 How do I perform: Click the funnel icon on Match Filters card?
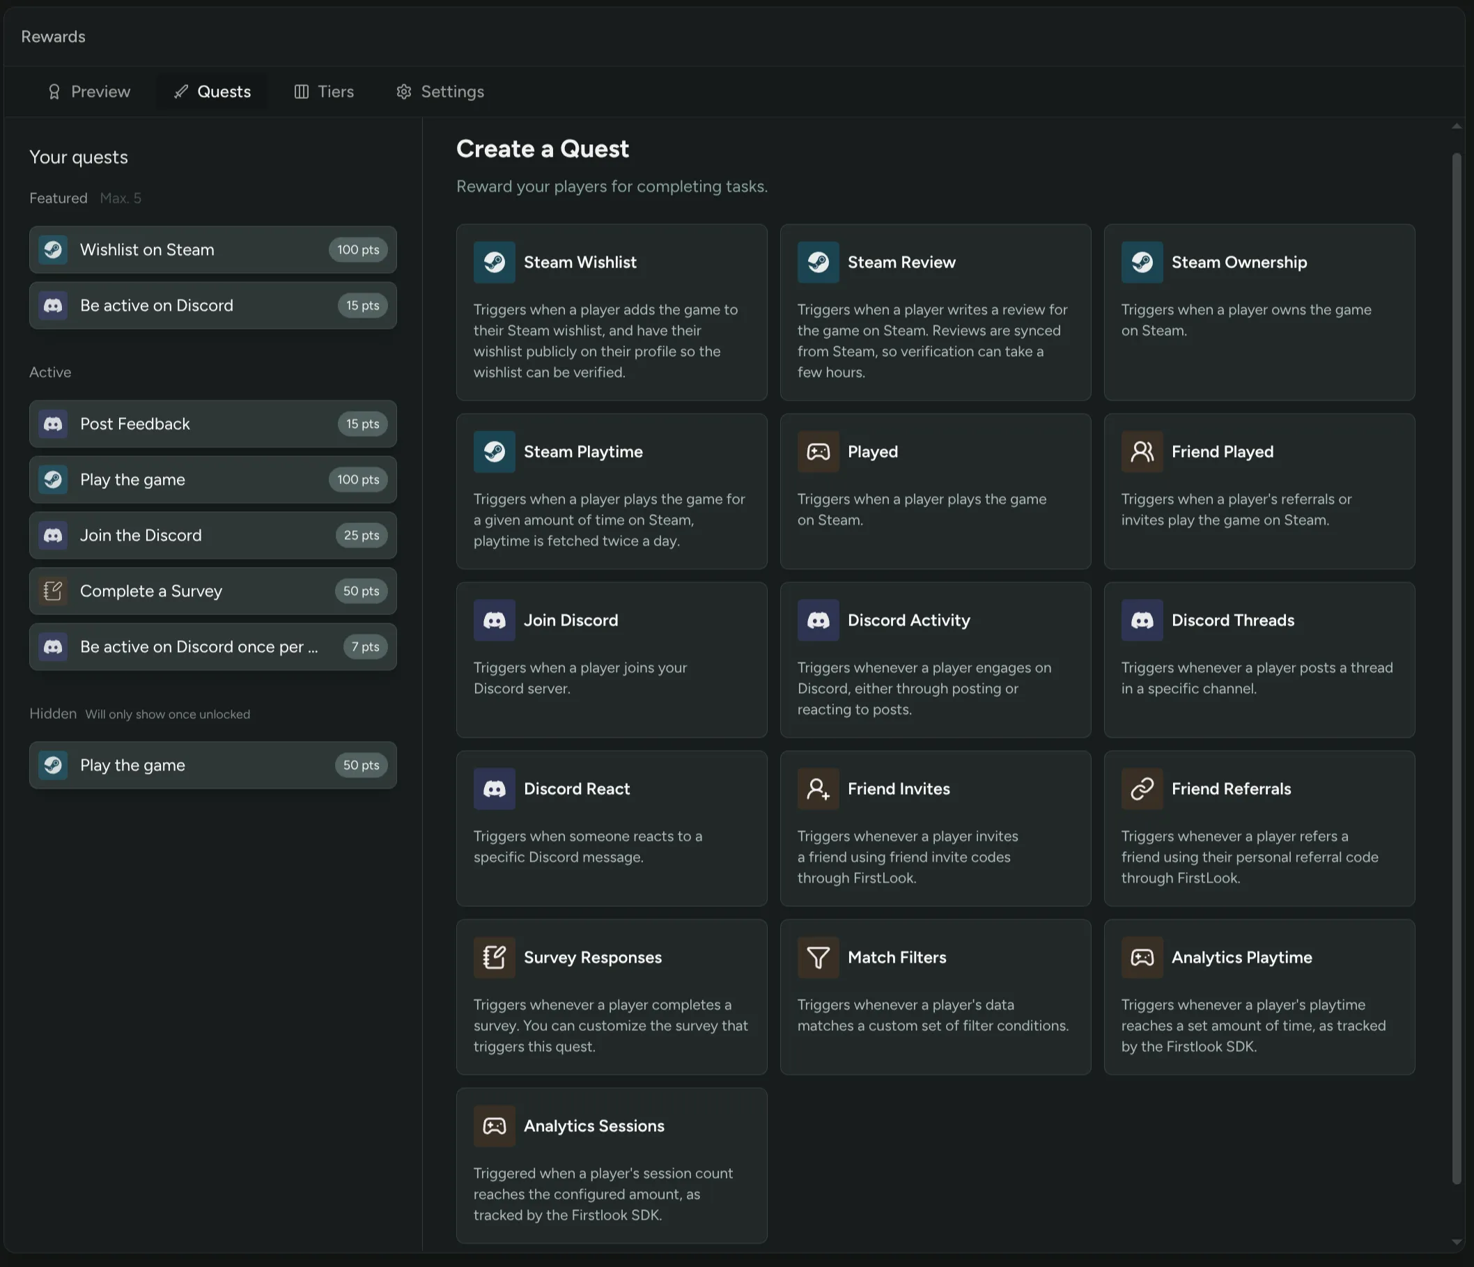(818, 958)
